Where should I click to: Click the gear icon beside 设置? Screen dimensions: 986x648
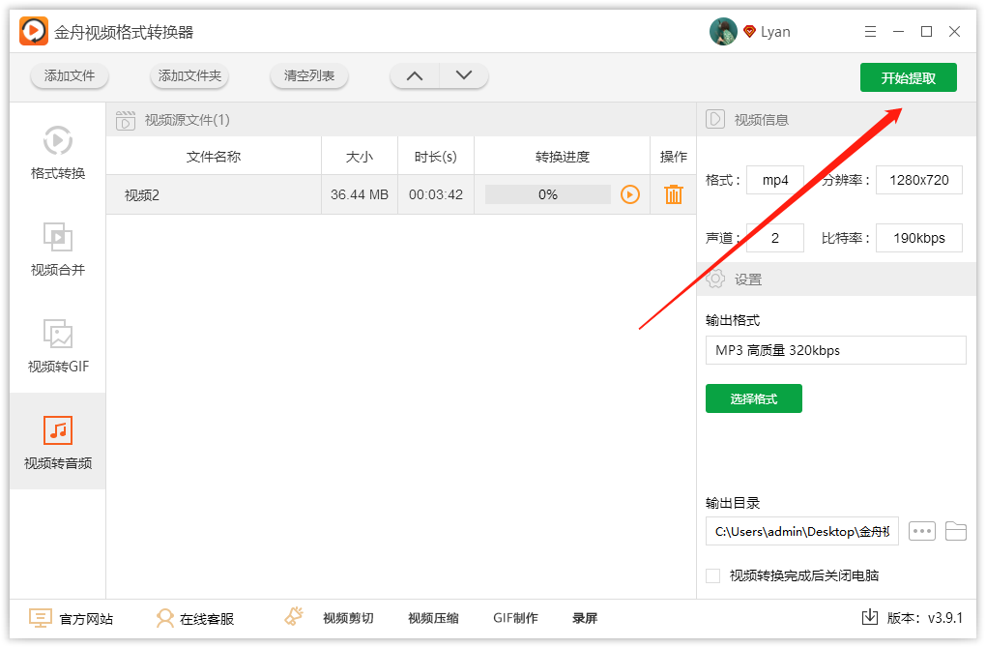coord(715,279)
